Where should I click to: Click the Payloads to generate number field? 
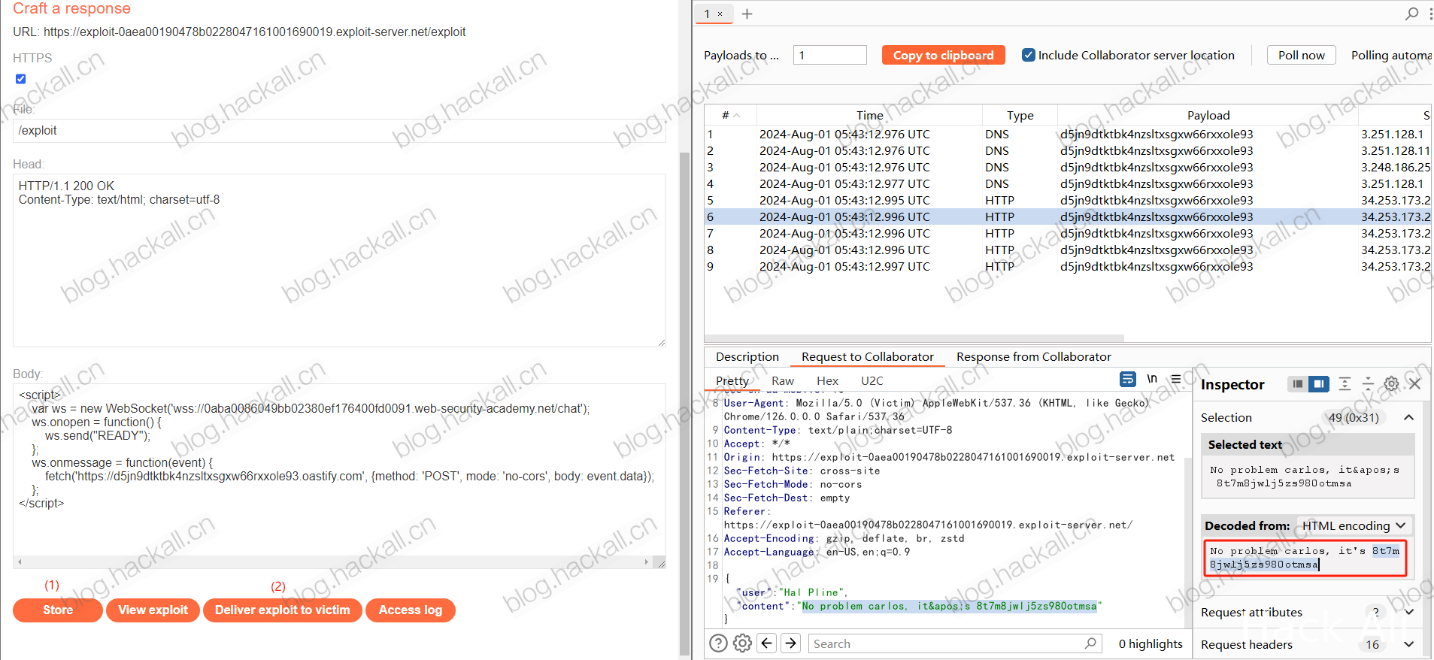tap(830, 55)
